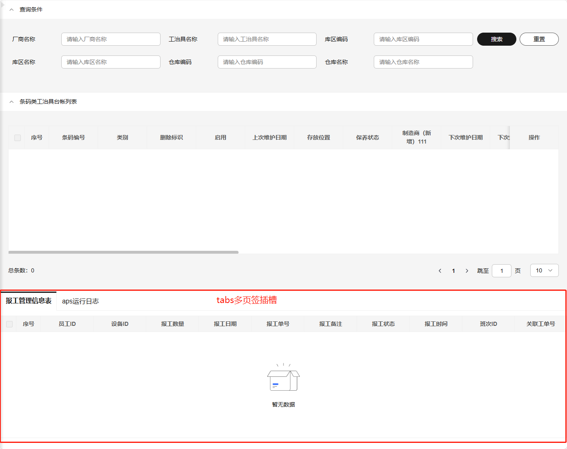Collapse the 条码类工治具台帐列表 section chevron
Screen dimensions: 567x449
pos(11,102)
